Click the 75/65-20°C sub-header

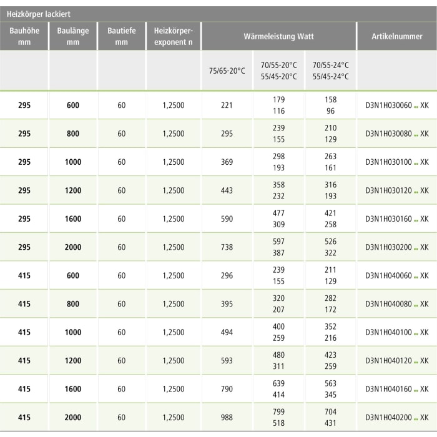[227, 71]
